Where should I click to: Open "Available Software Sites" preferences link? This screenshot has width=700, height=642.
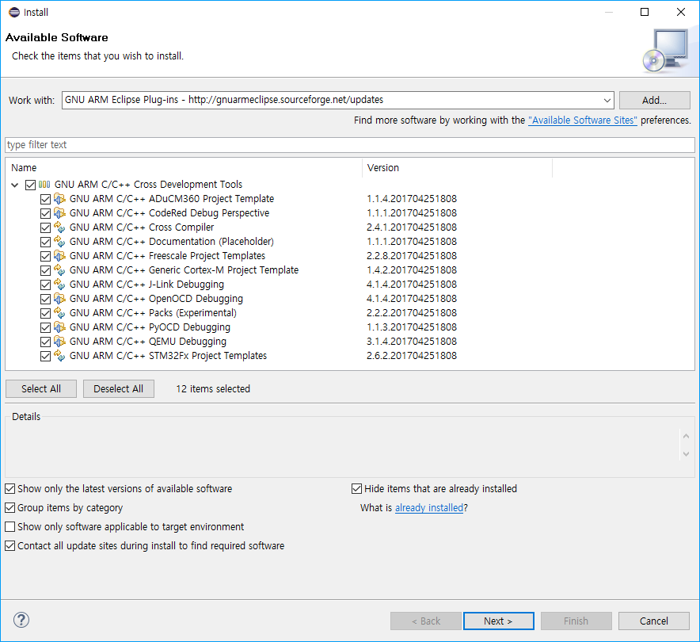tap(582, 120)
